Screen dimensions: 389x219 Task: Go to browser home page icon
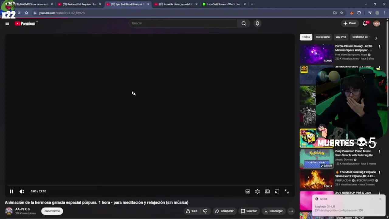click(x=26, y=13)
